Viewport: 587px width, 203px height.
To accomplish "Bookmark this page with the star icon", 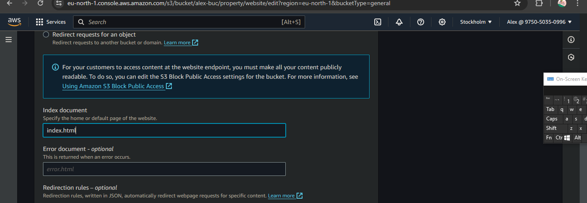I will coord(517,3).
